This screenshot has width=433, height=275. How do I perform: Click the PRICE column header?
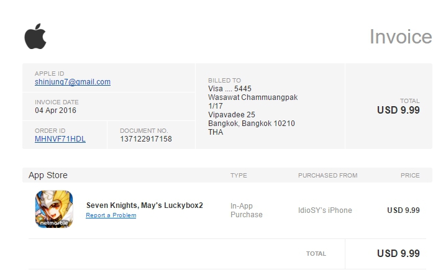pyautogui.click(x=410, y=176)
